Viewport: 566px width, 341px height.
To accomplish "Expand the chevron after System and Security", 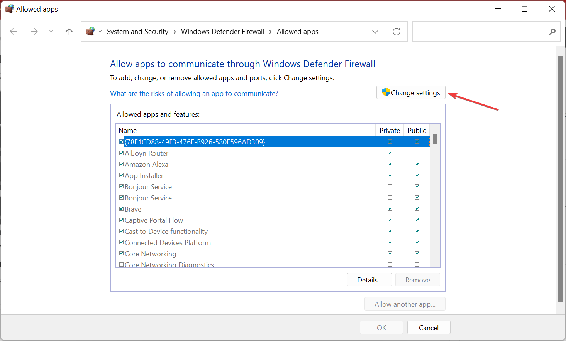I will 175,32.
